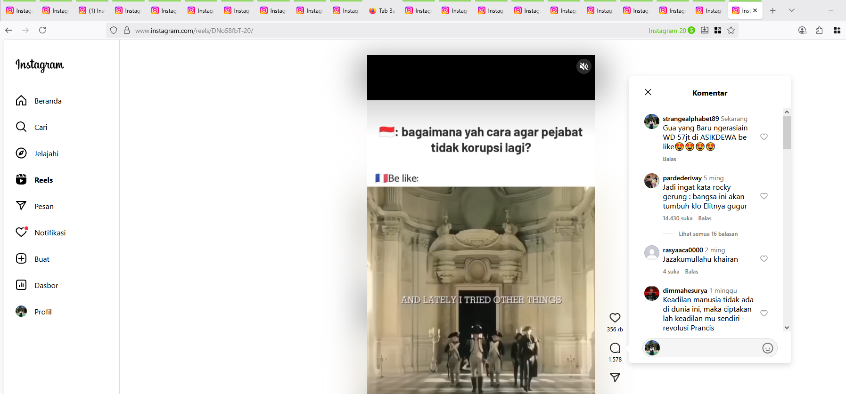
Task: Open Profil from the sidebar
Action: [x=33, y=312]
